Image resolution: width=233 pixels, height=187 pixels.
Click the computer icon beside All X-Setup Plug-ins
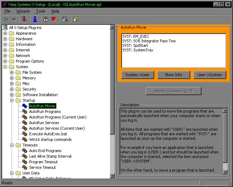coord(5,28)
